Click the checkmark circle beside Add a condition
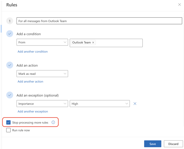 click(10, 34)
